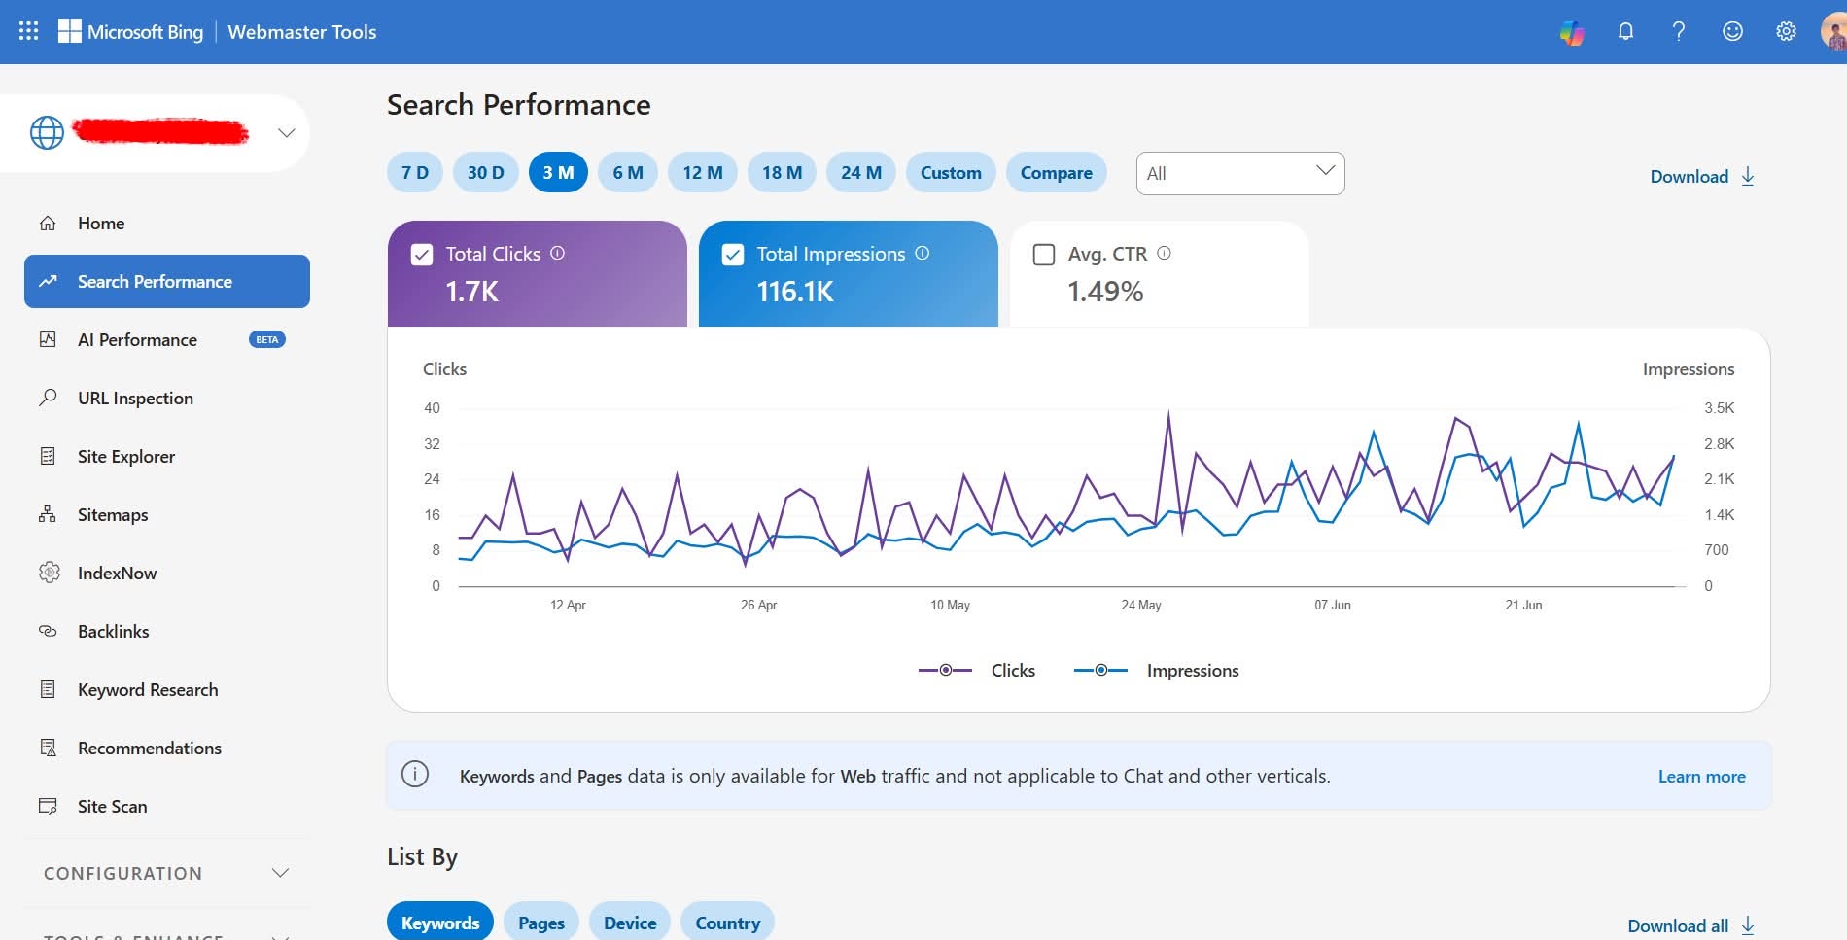This screenshot has height=940, width=1847.
Task: Click the Learn more link
Action: point(1702,776)
